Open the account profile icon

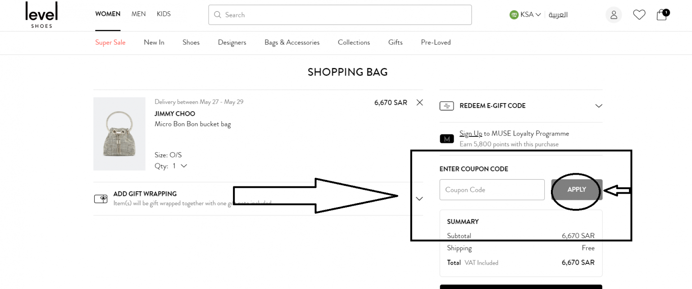(x=614, y=14)
